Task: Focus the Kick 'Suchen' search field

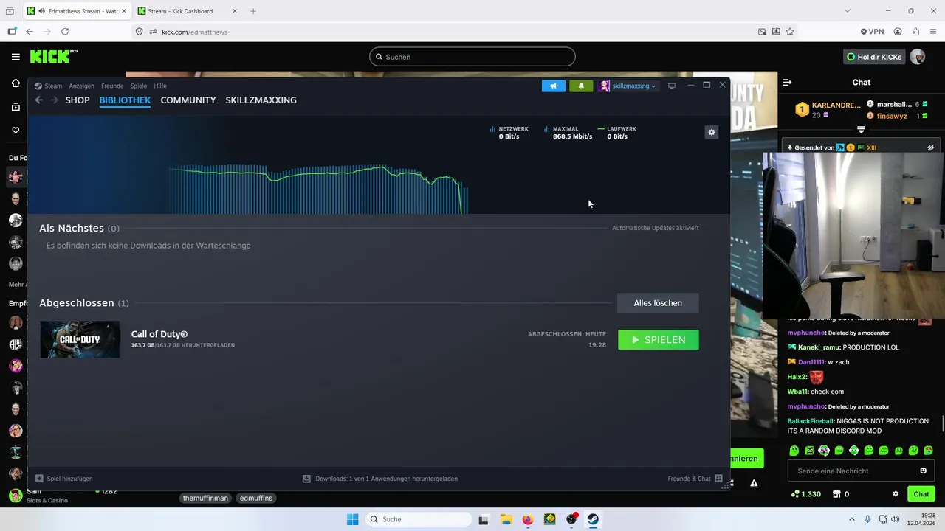Action: pos(472,57)
